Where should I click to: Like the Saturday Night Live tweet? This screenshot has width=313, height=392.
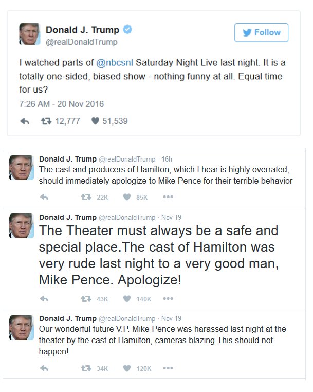pyautogui.click(x=95, y=121)
